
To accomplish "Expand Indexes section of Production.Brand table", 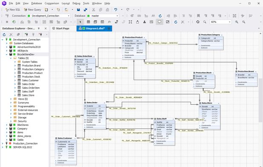I will [236, 84].
